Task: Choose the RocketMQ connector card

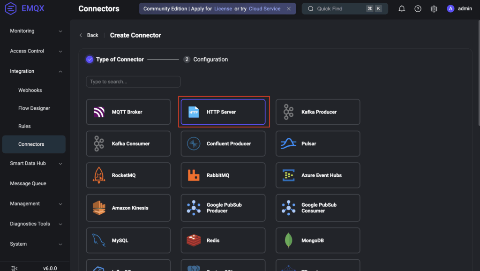Action: click(x=128, y=175)
